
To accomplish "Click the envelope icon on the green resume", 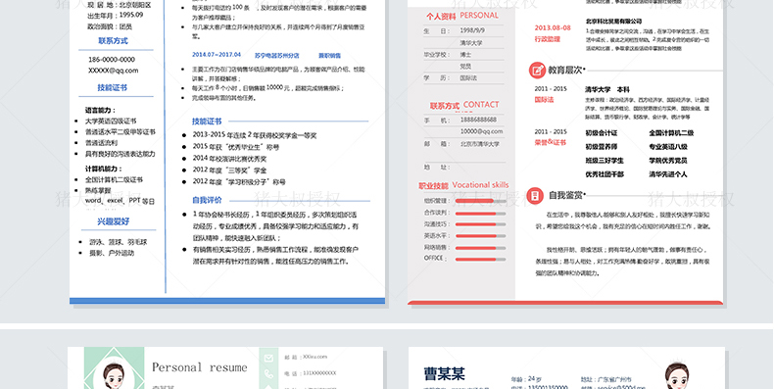I will click(x=268, y=358).
